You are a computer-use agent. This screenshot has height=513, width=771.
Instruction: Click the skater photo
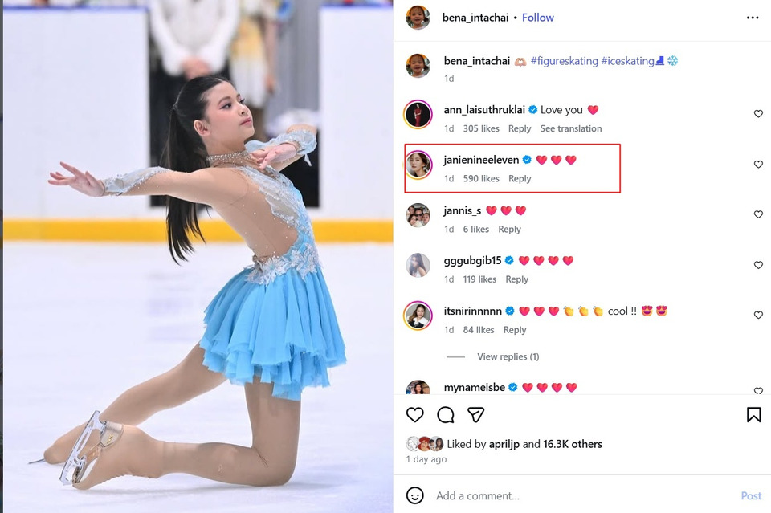pos(198,257)
